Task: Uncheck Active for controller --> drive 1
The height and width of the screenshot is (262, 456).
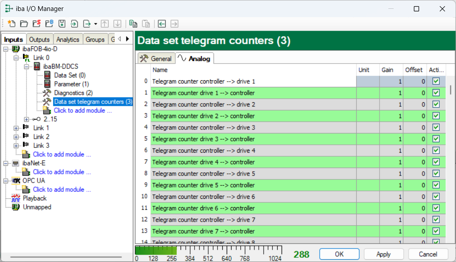Action: click(x=436, y=81)
